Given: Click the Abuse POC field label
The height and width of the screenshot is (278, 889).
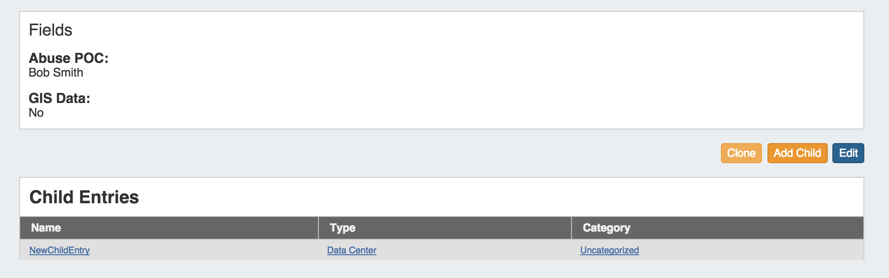Looking at the screenshot, I should [x=69, y=58].
